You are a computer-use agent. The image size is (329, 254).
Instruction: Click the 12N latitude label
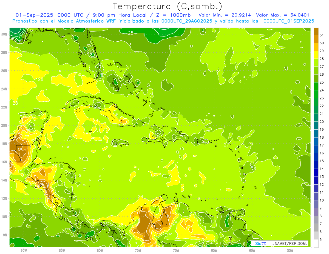coord(4,198)
